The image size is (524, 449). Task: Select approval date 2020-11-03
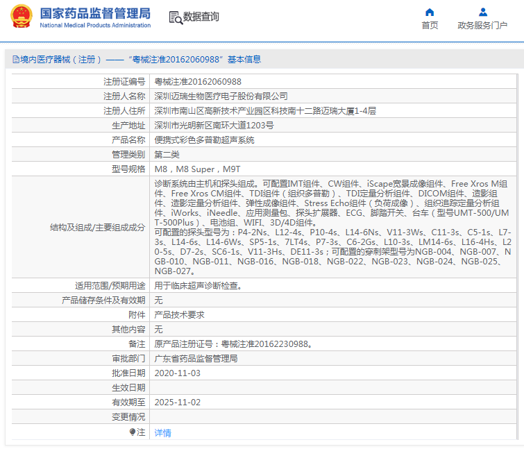[178, 373]
